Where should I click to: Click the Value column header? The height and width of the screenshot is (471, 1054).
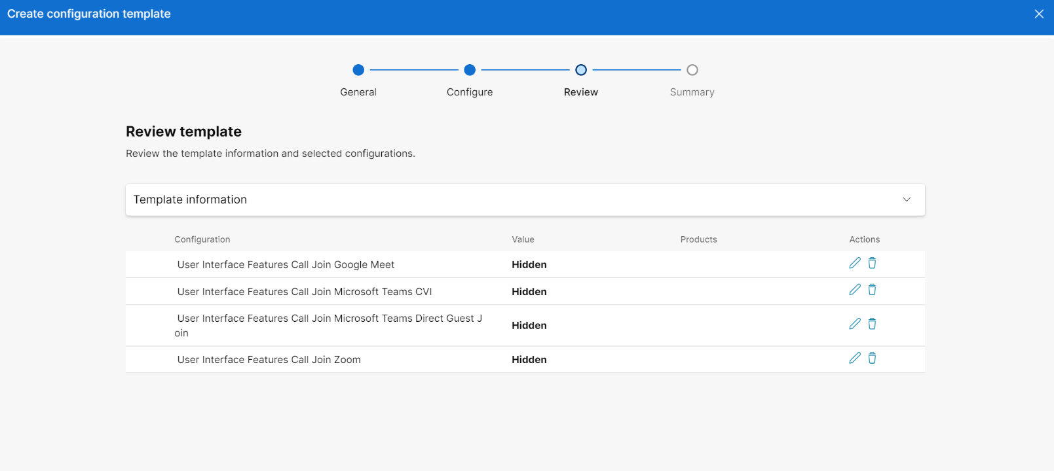523,239
